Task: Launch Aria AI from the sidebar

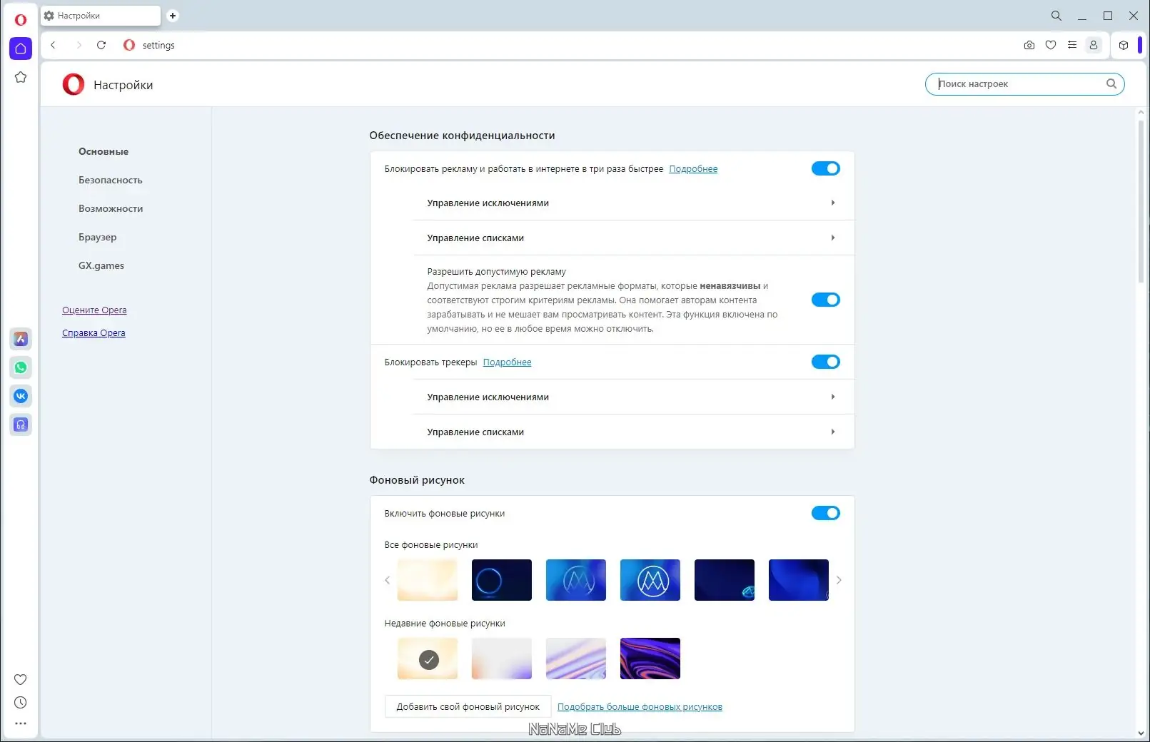Action: pyautogui.click(x=21, y=339)
